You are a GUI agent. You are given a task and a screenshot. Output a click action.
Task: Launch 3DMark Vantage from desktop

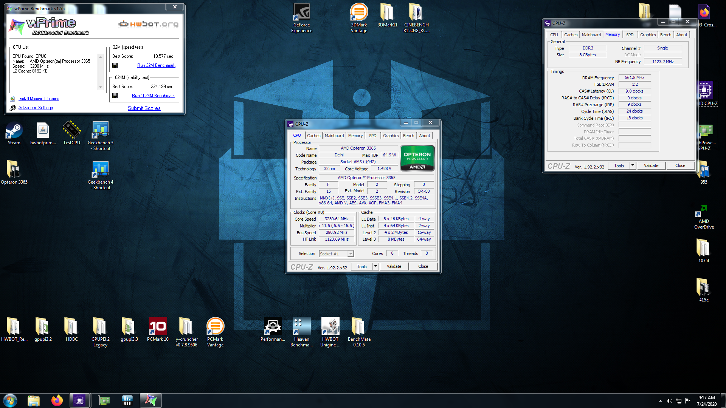[x=359, y=18]
